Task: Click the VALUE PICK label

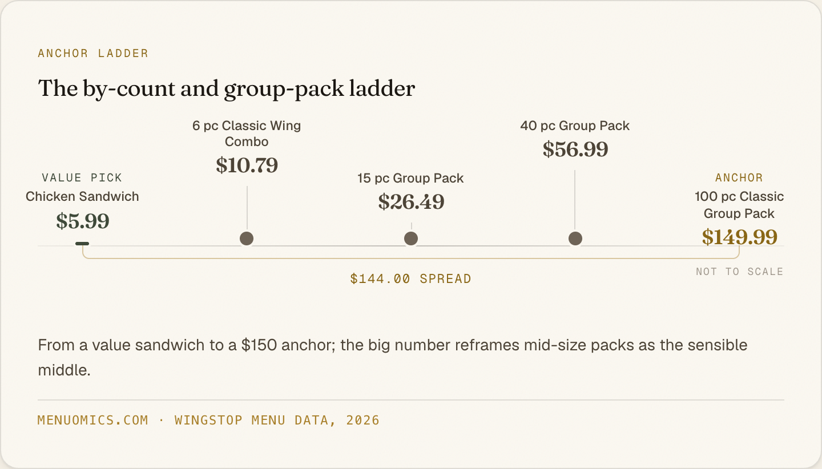Action: [x=82, y=178]
